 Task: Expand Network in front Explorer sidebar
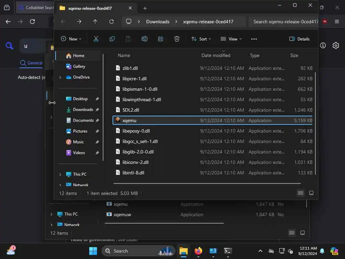(60, 185)
